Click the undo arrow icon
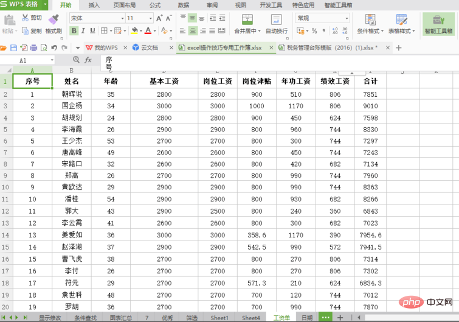This screenshot has width=459, height=322. (54, 47)
